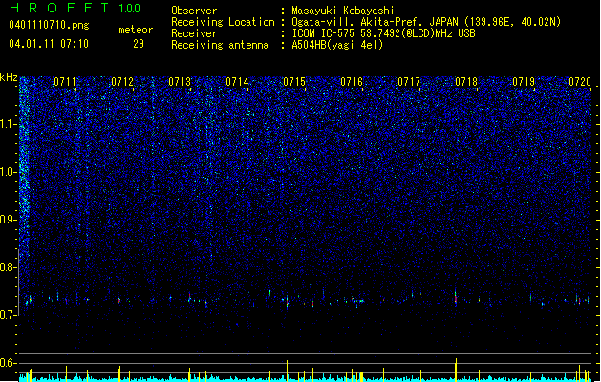The image size is (601, 382).
Task: Select the file name 0401110710.png
Action: pos(49,25)
